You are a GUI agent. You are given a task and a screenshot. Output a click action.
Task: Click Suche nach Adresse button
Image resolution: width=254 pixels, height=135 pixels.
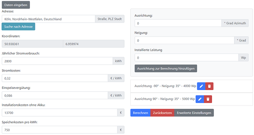pyautogui.click(x=18, y=27)
